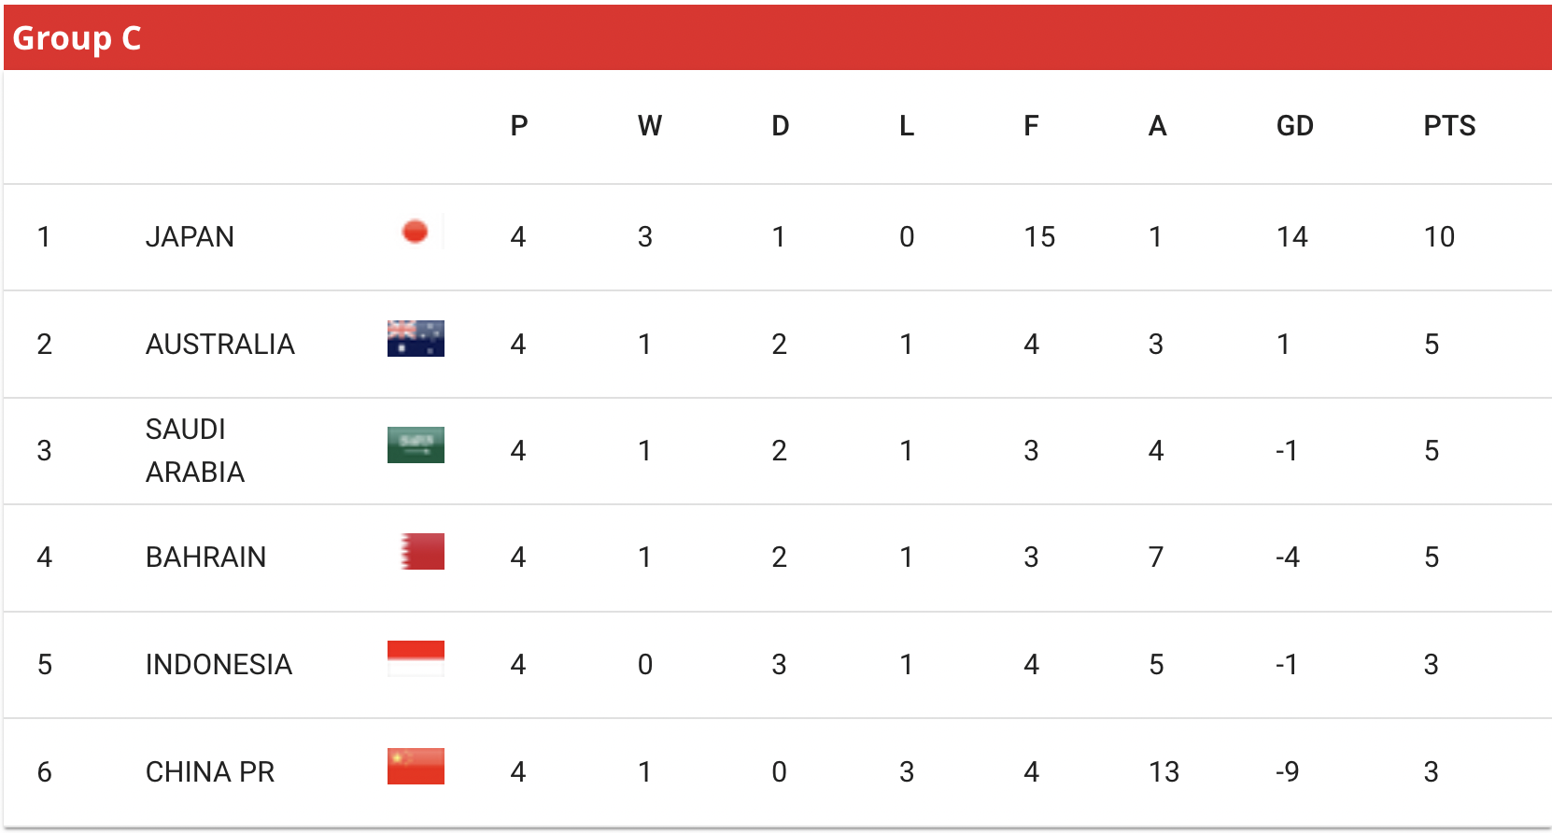1552x833 pixels.
Task: Click the Saudi Arabia flag icon
Action: 416,445
